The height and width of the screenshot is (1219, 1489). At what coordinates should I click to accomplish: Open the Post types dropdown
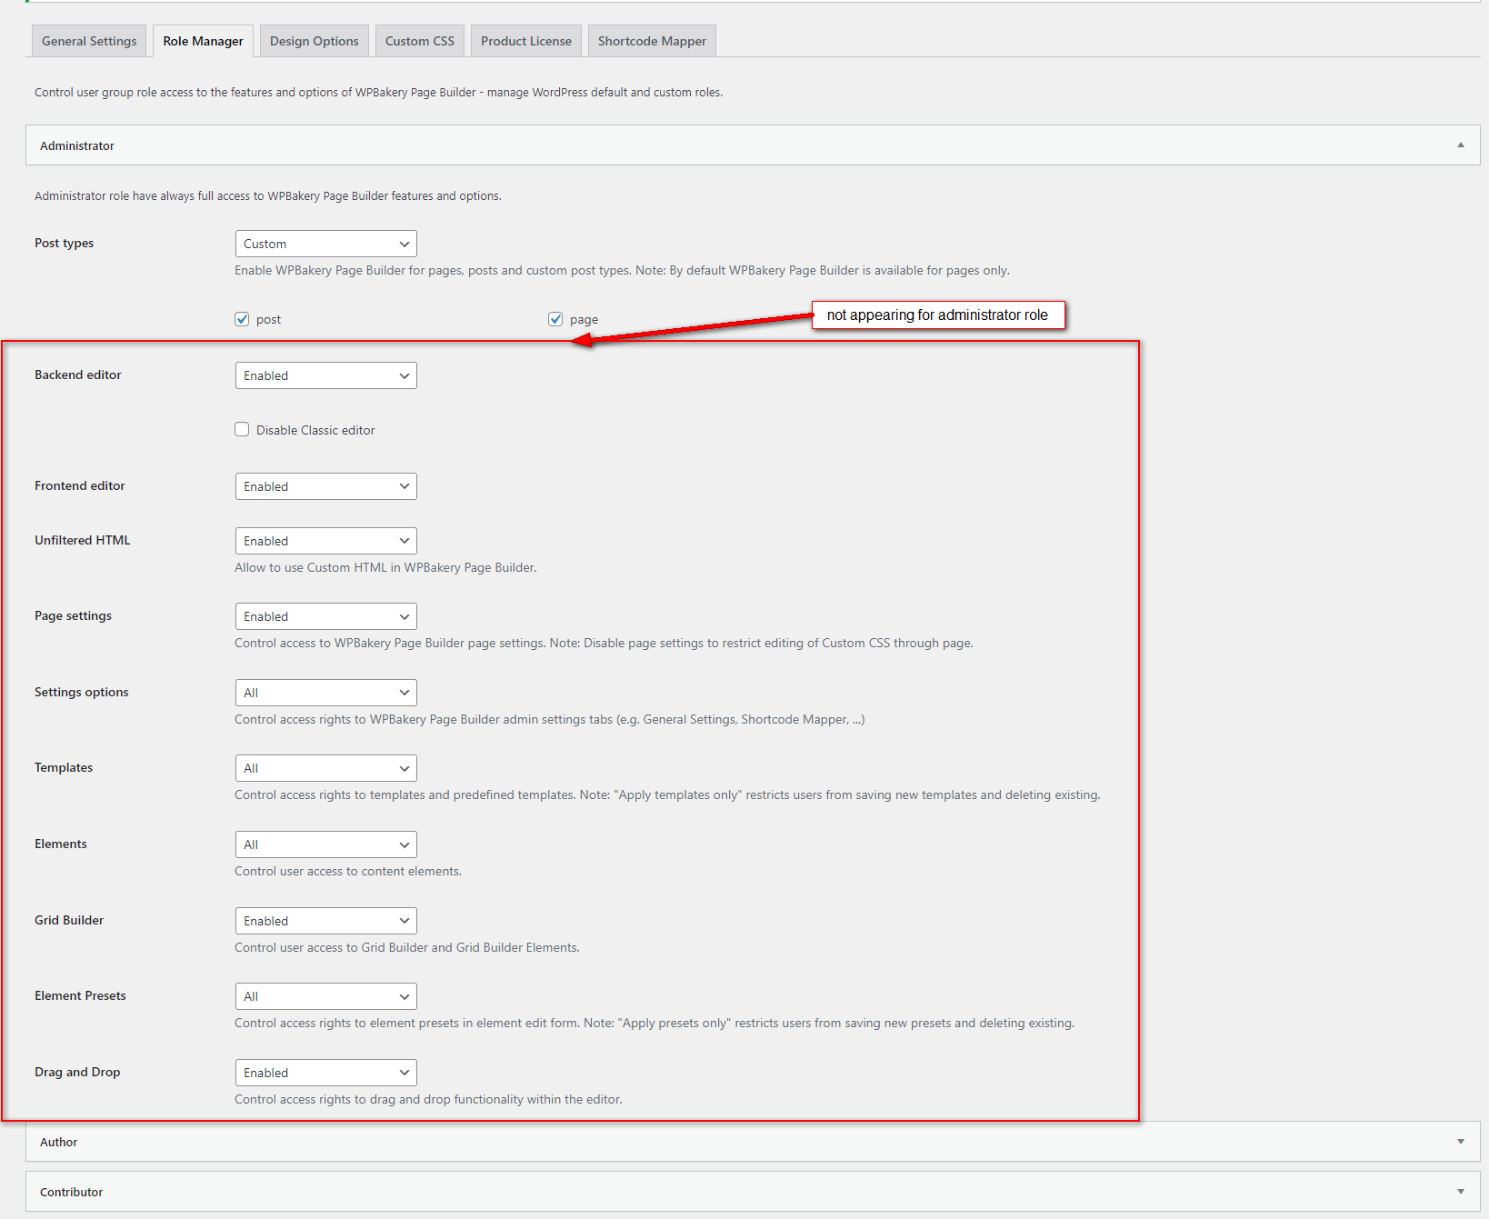pos(326,244)
